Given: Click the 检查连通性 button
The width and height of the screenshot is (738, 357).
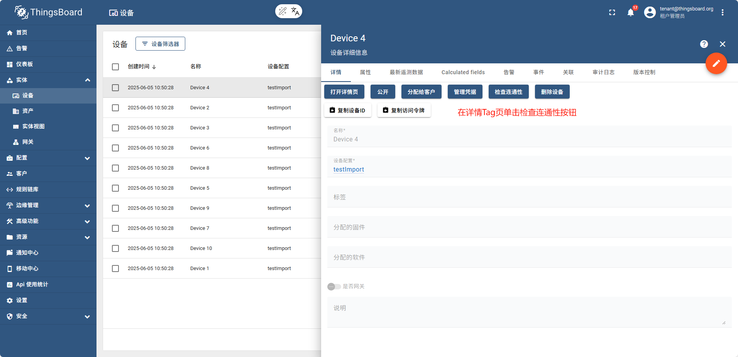Looking at the screenshot, I should point(508,92).
